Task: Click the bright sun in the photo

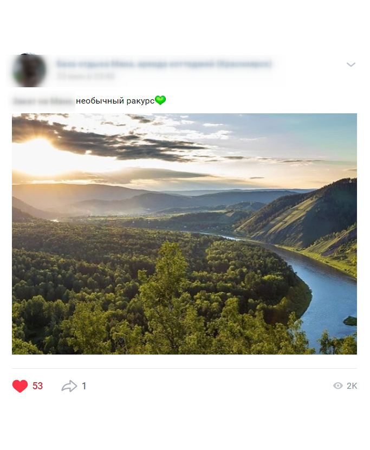Action: click(40, 156)
